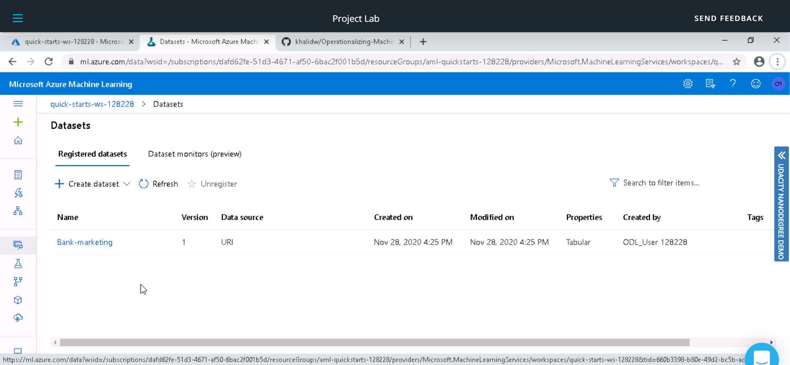
Task: Click the address bar URL
Action: 401,62
